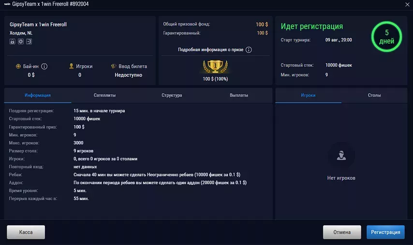Open the Касса cashier button

coord(26,232)
